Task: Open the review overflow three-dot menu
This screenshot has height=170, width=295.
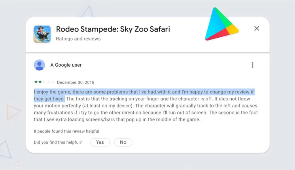Action: 253,65
